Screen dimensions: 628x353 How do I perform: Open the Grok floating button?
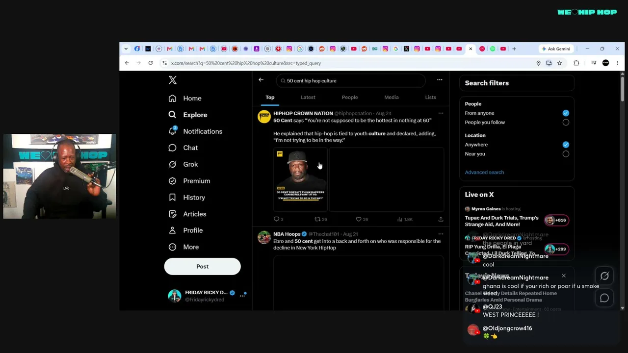[x=604, y=276]
